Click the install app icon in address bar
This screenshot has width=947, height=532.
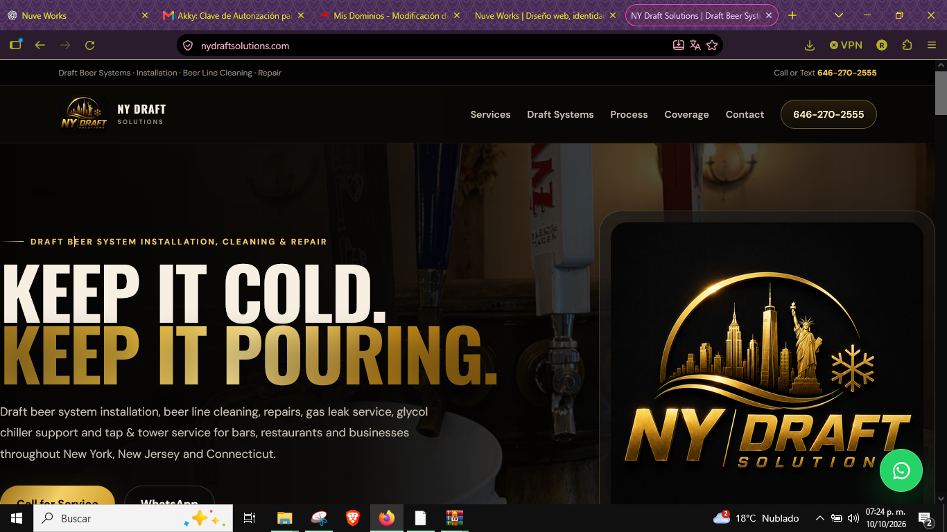coord(679,46)
